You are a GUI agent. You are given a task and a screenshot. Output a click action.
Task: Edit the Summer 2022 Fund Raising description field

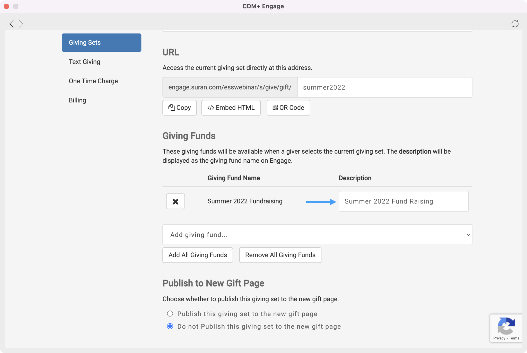pos(403,201)
